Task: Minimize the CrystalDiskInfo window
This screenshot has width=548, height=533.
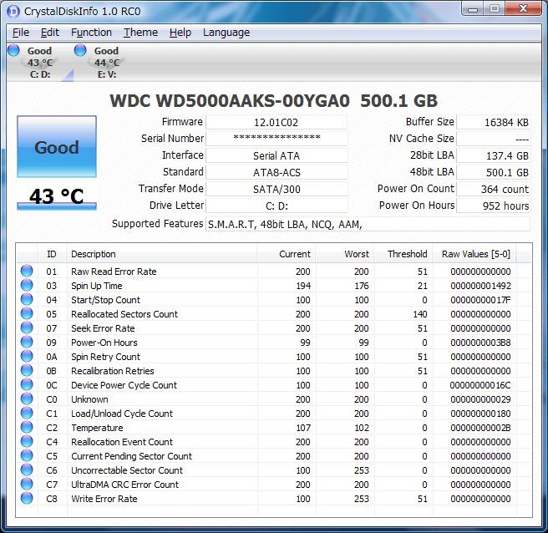Action: (473, 8)
